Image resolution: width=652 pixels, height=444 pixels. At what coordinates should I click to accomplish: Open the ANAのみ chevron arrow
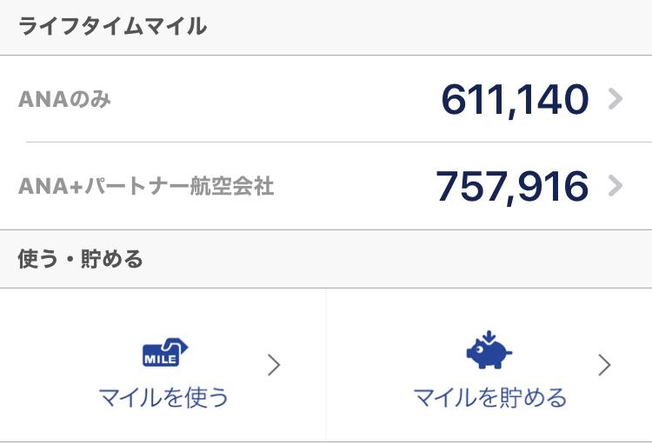tap(615, 99)
